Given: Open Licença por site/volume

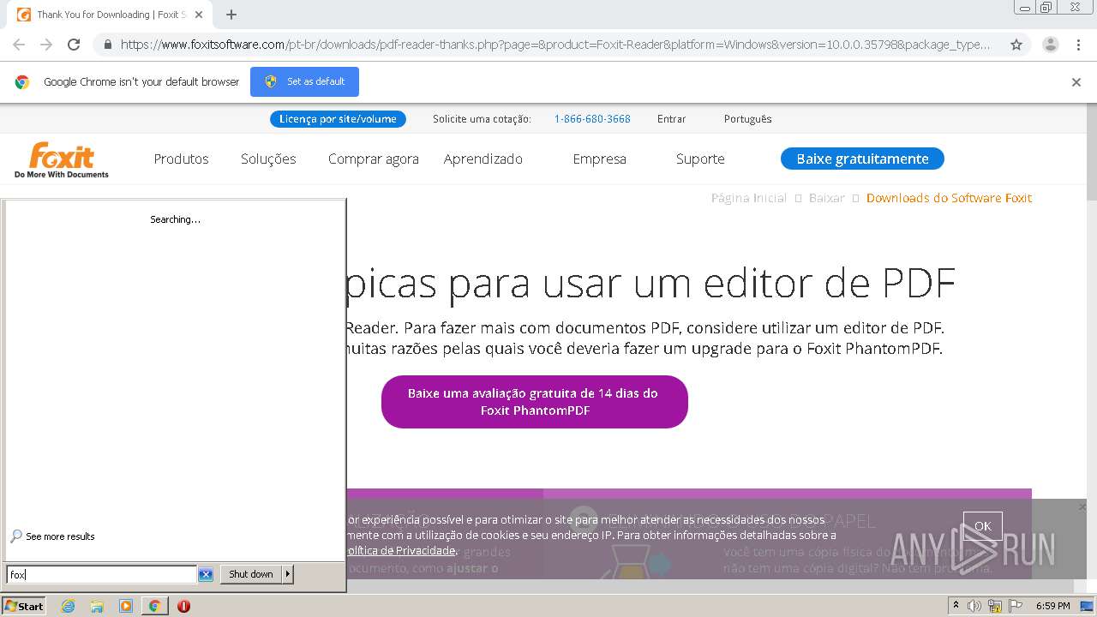Looking at the screenshot, I should point(338,119).
